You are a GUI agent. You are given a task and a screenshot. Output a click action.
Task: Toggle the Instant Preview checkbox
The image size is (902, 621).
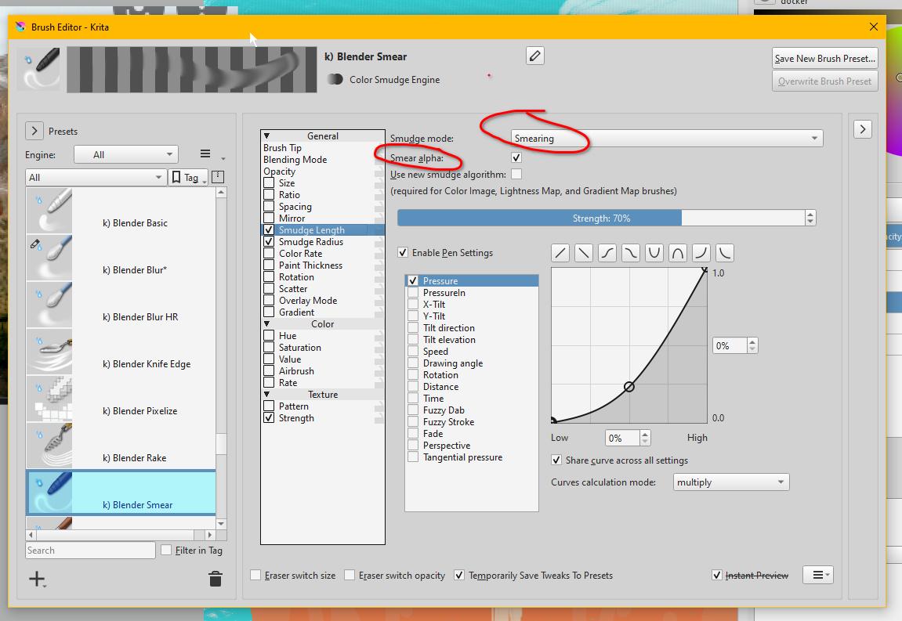tap(717, 575)
